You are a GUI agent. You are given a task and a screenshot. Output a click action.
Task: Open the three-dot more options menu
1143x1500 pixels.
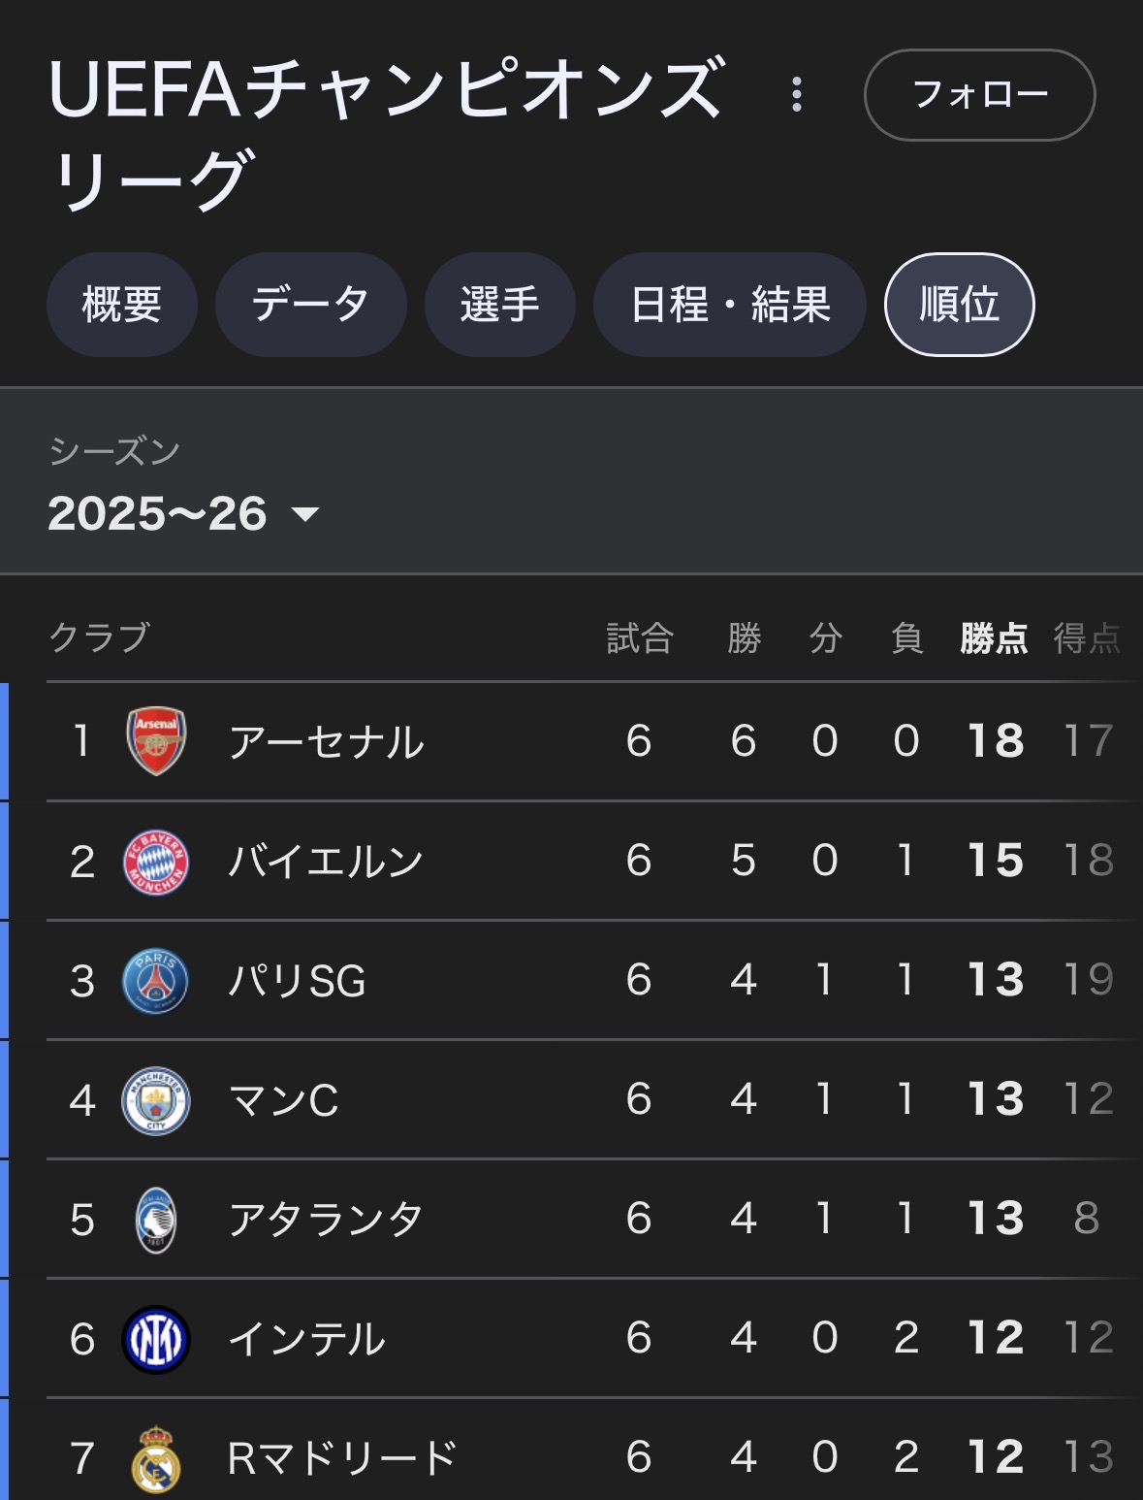[x=797, y=94]
